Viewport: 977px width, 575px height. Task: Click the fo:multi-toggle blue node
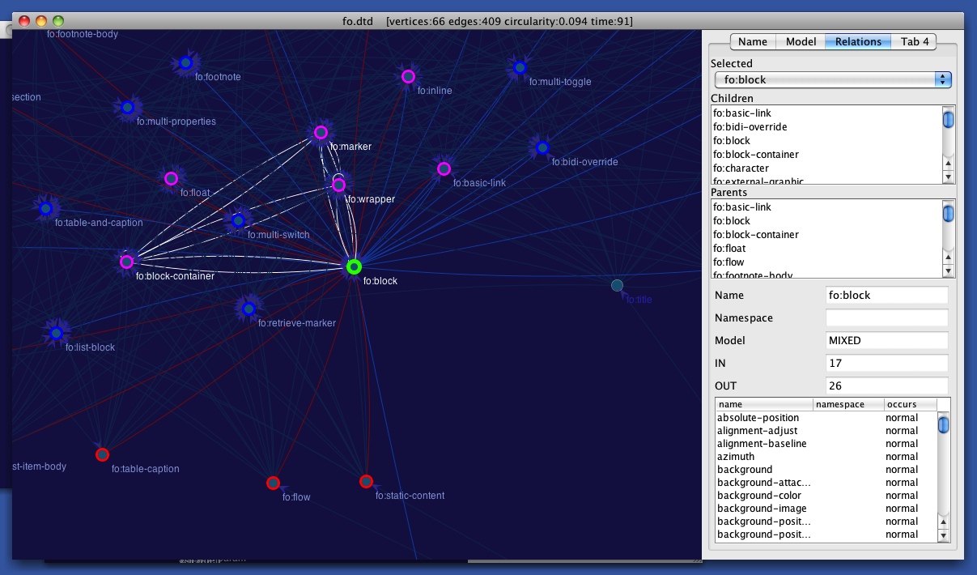520,67
